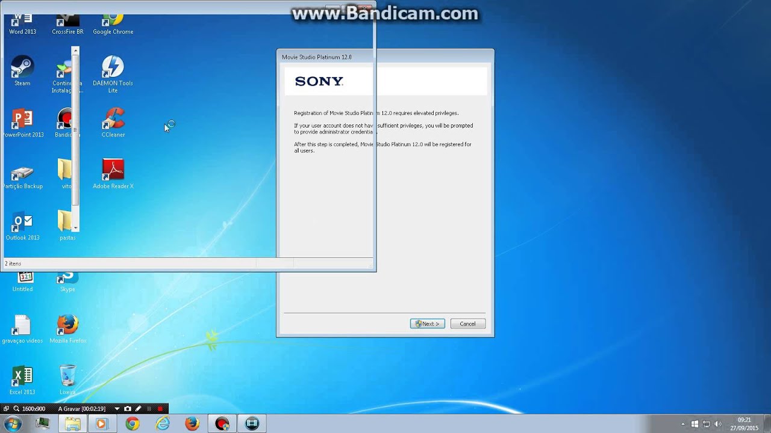
Task: Click the Bandicam 1600x900 resolution label
Action: coord(34,409)
